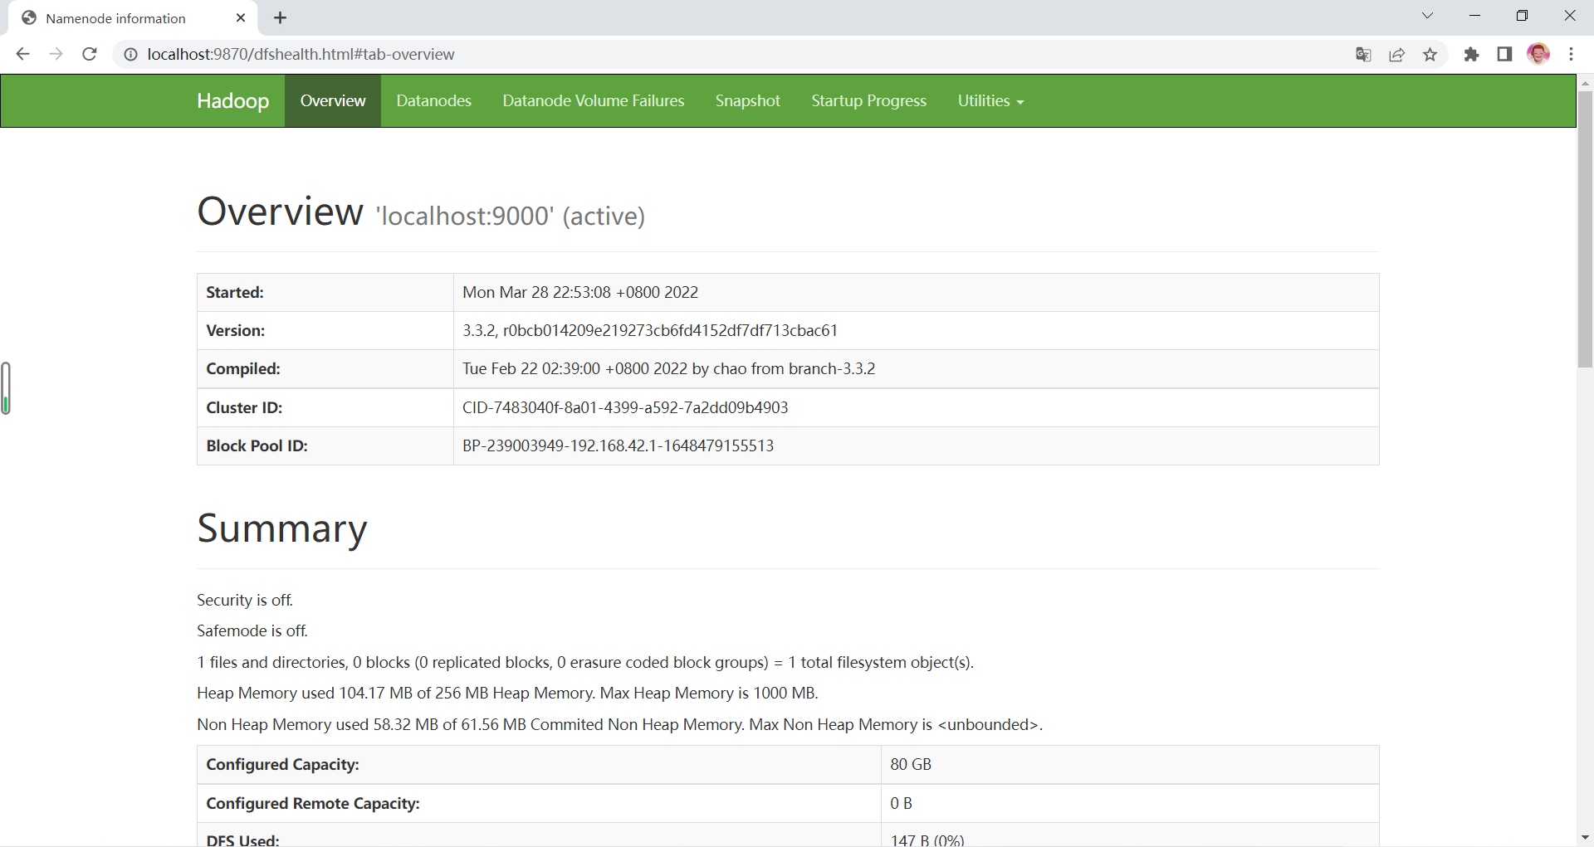The image size is (1594, 847).
Task: Select the Cluster ID value
Action: tap(625, 407)
